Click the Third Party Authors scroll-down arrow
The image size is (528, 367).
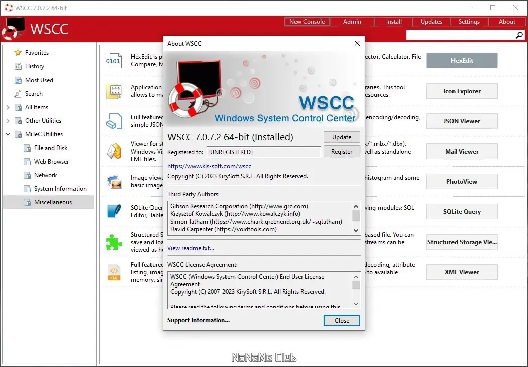356,231
